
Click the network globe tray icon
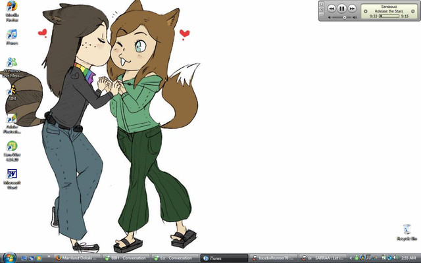pyautogui.click(x=390, y=258)
